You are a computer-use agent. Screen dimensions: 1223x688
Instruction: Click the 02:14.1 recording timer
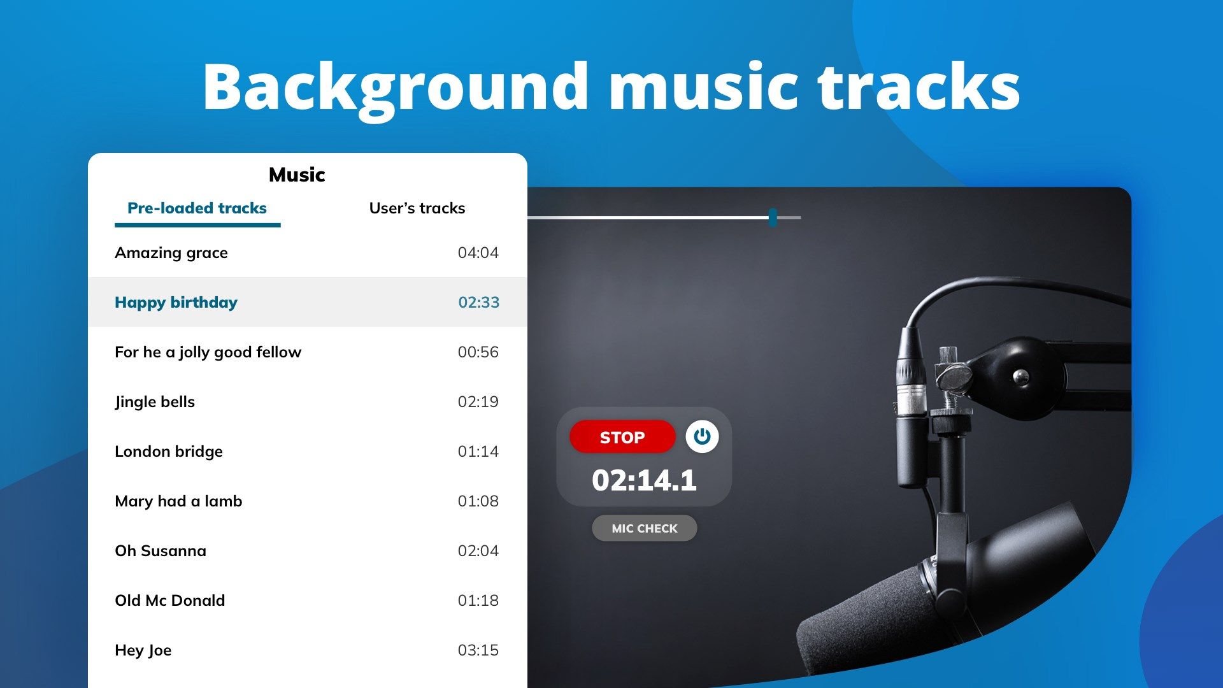[644, 480]
